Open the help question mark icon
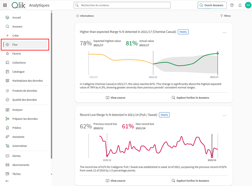The height and width of the screenshot is (186, 252). 232,5
